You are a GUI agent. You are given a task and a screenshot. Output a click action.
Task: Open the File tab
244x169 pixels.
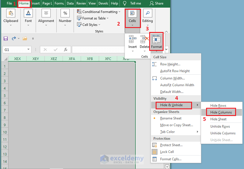click(x=9, y=3)
